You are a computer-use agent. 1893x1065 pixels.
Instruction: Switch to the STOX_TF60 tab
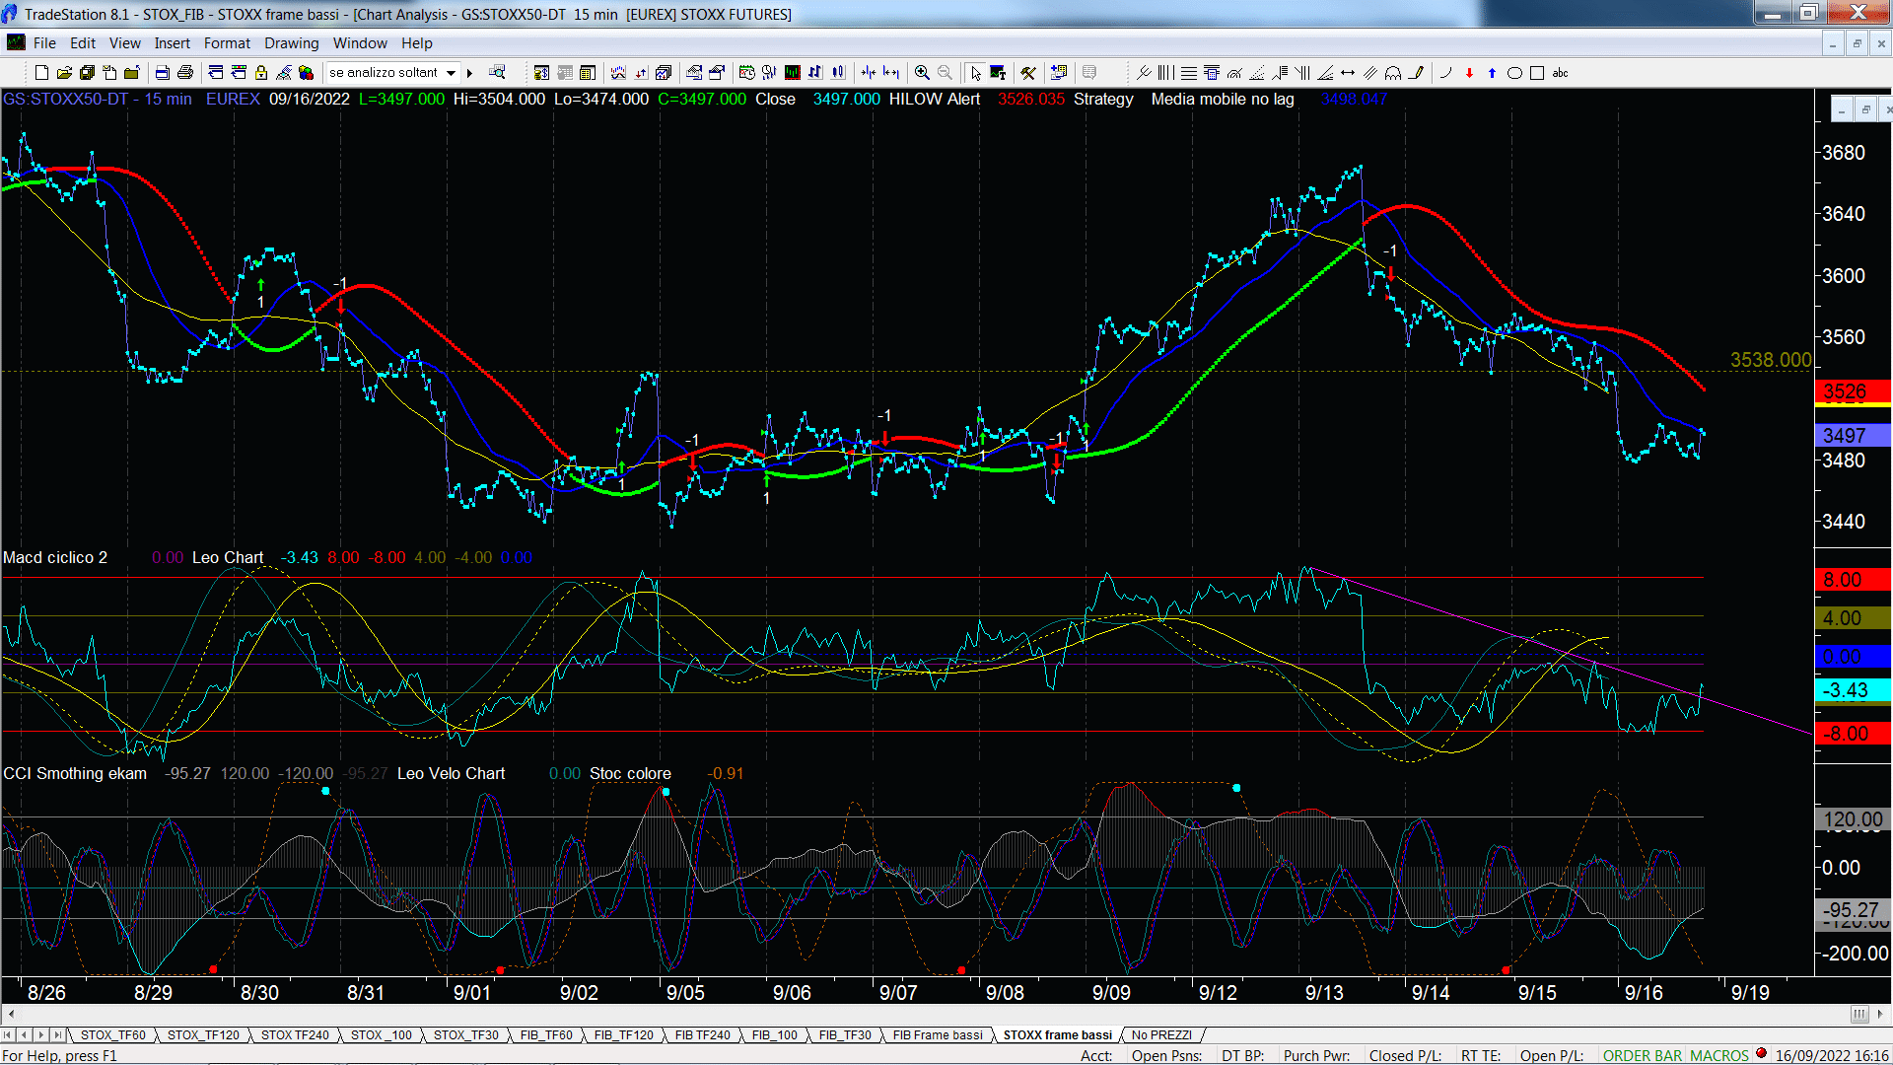112,1034
